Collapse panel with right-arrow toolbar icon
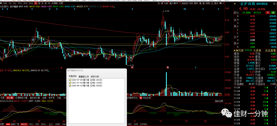Screen dimensions: 277x126 [221, 3]
